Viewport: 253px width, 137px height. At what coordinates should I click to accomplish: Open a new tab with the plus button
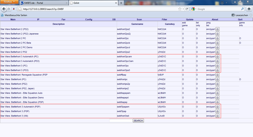(121, 3)
